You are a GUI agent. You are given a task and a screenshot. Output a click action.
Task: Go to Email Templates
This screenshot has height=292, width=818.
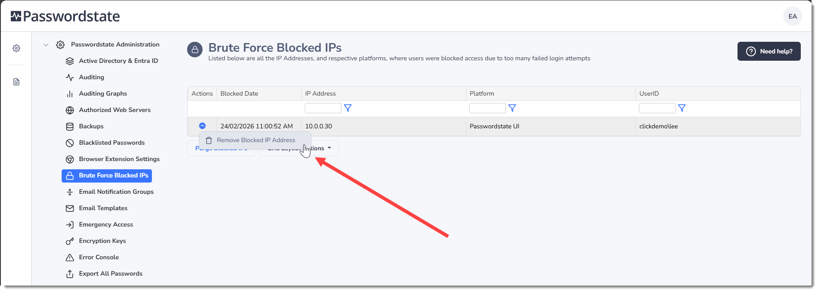(x=103, y=208)
